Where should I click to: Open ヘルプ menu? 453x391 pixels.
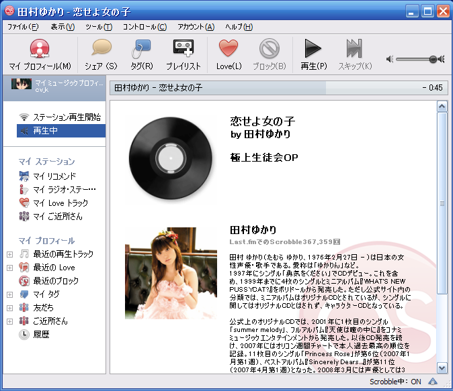[x=239, y=27]
